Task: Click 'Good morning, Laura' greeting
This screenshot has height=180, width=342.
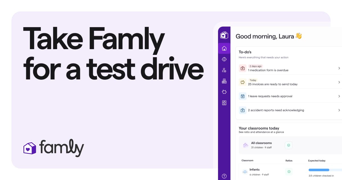Action: tap(269, 36)
